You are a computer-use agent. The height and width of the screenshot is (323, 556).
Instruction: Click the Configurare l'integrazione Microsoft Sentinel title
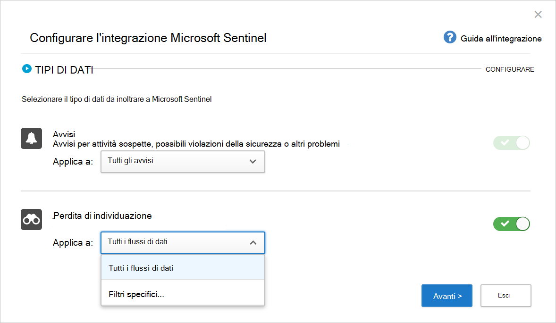tap(148, 38)
